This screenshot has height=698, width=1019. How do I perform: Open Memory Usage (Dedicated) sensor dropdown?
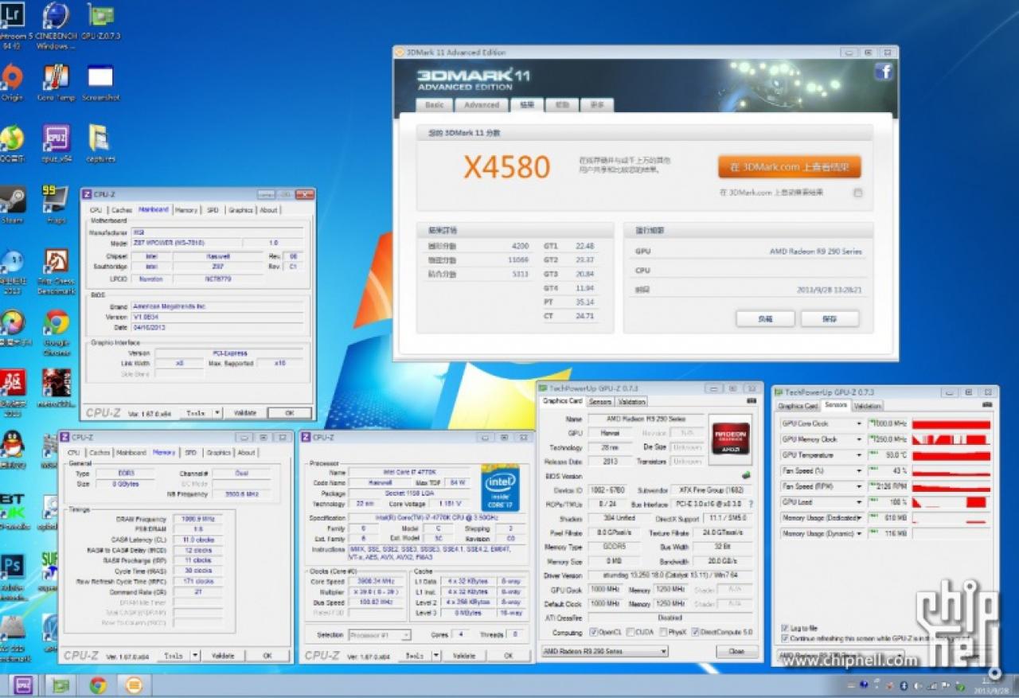click(x=859, y=518)
